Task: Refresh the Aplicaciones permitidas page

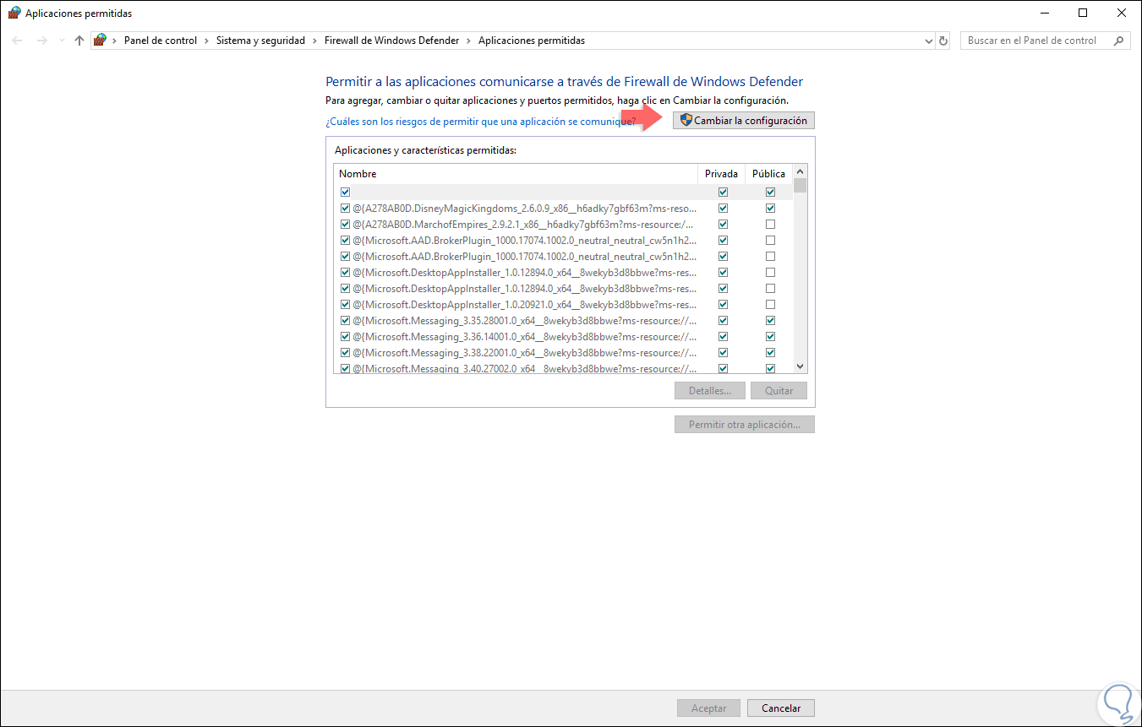Action: click(944, 41)
